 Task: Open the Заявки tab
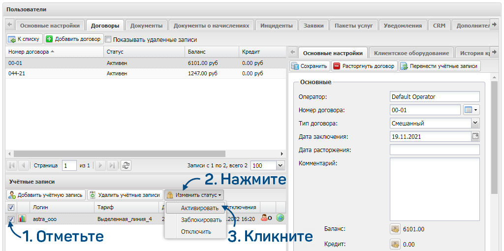314,26
